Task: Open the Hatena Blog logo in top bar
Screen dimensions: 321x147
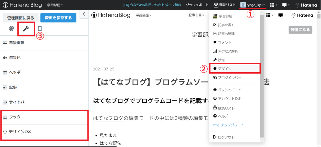Action: tap(22, 5)
